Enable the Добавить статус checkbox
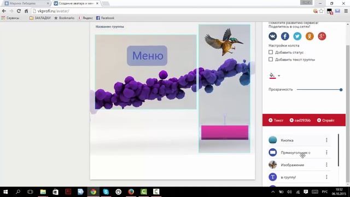The height and width of the screenshot is (197, 350). tap(271, 53)
